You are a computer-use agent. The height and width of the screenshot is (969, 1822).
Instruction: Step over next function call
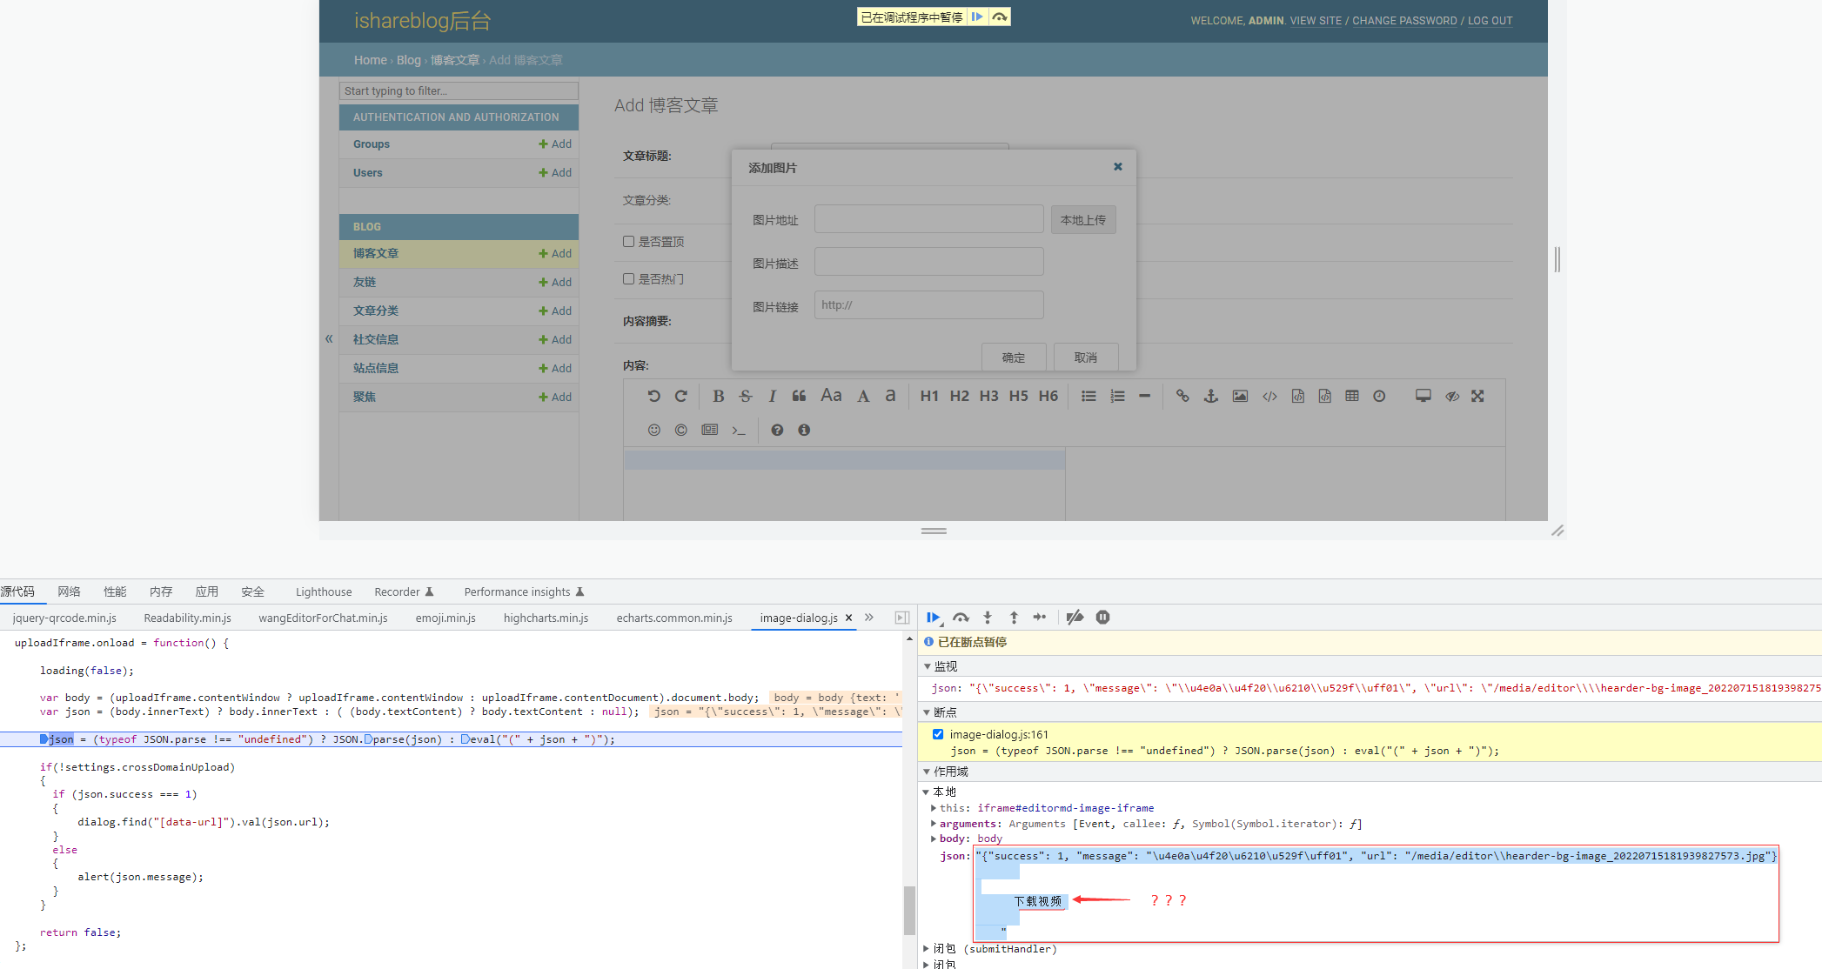(961, 618)
